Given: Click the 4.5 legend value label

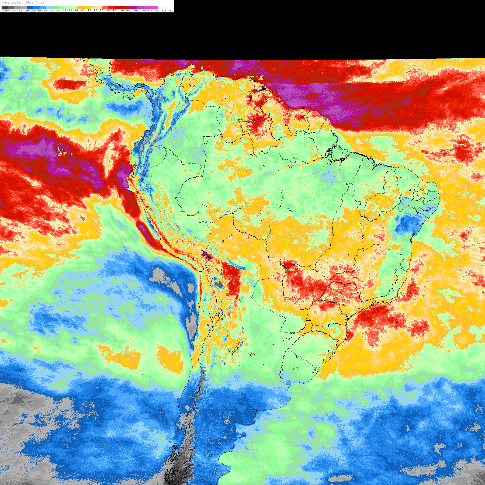Looking at the screenshot, I should [58, 11].
